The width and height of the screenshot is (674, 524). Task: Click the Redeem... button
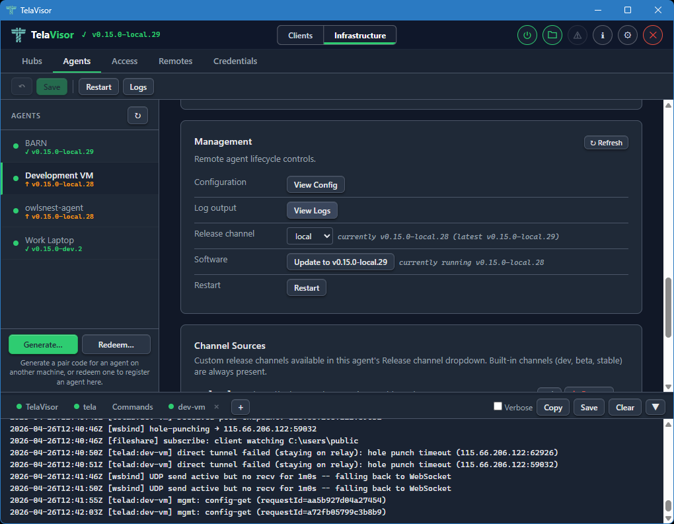point(116,344)
